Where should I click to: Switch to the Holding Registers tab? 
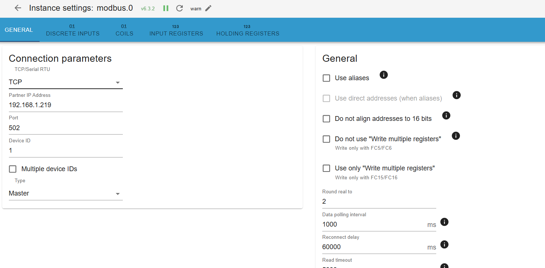(x=248, y=30)
